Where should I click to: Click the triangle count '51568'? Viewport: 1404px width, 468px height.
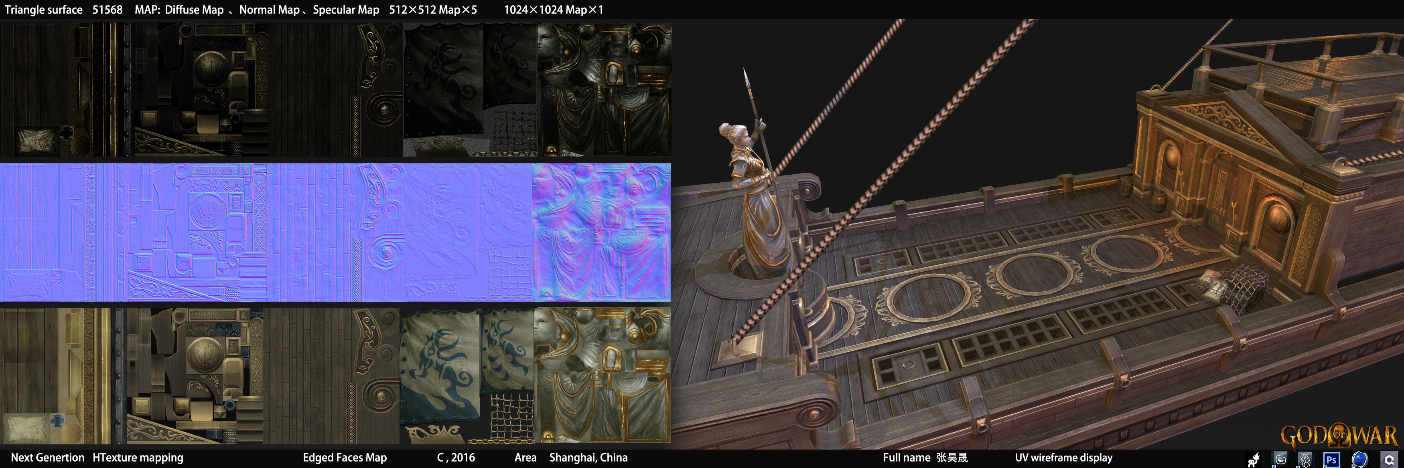pos(108,10)
